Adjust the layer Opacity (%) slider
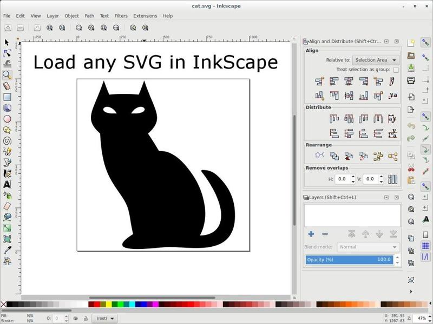Image resolution: width=433 pixels, height=324 pixels. coord(349,260)
